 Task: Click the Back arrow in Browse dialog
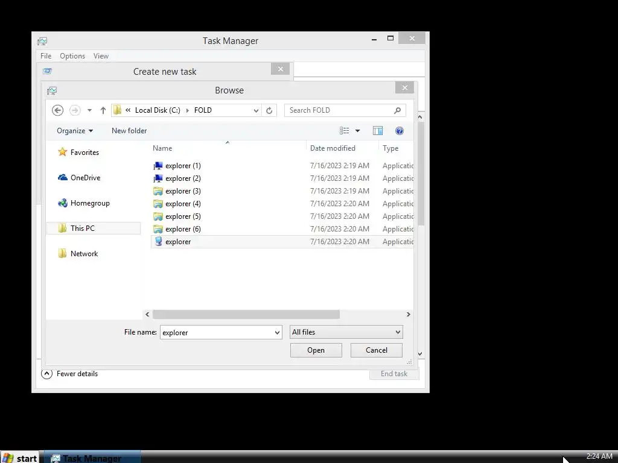pyautogui.click(x=57, y=110)
